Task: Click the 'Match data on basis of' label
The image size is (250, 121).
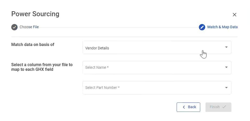Action: tap(33, 45)
